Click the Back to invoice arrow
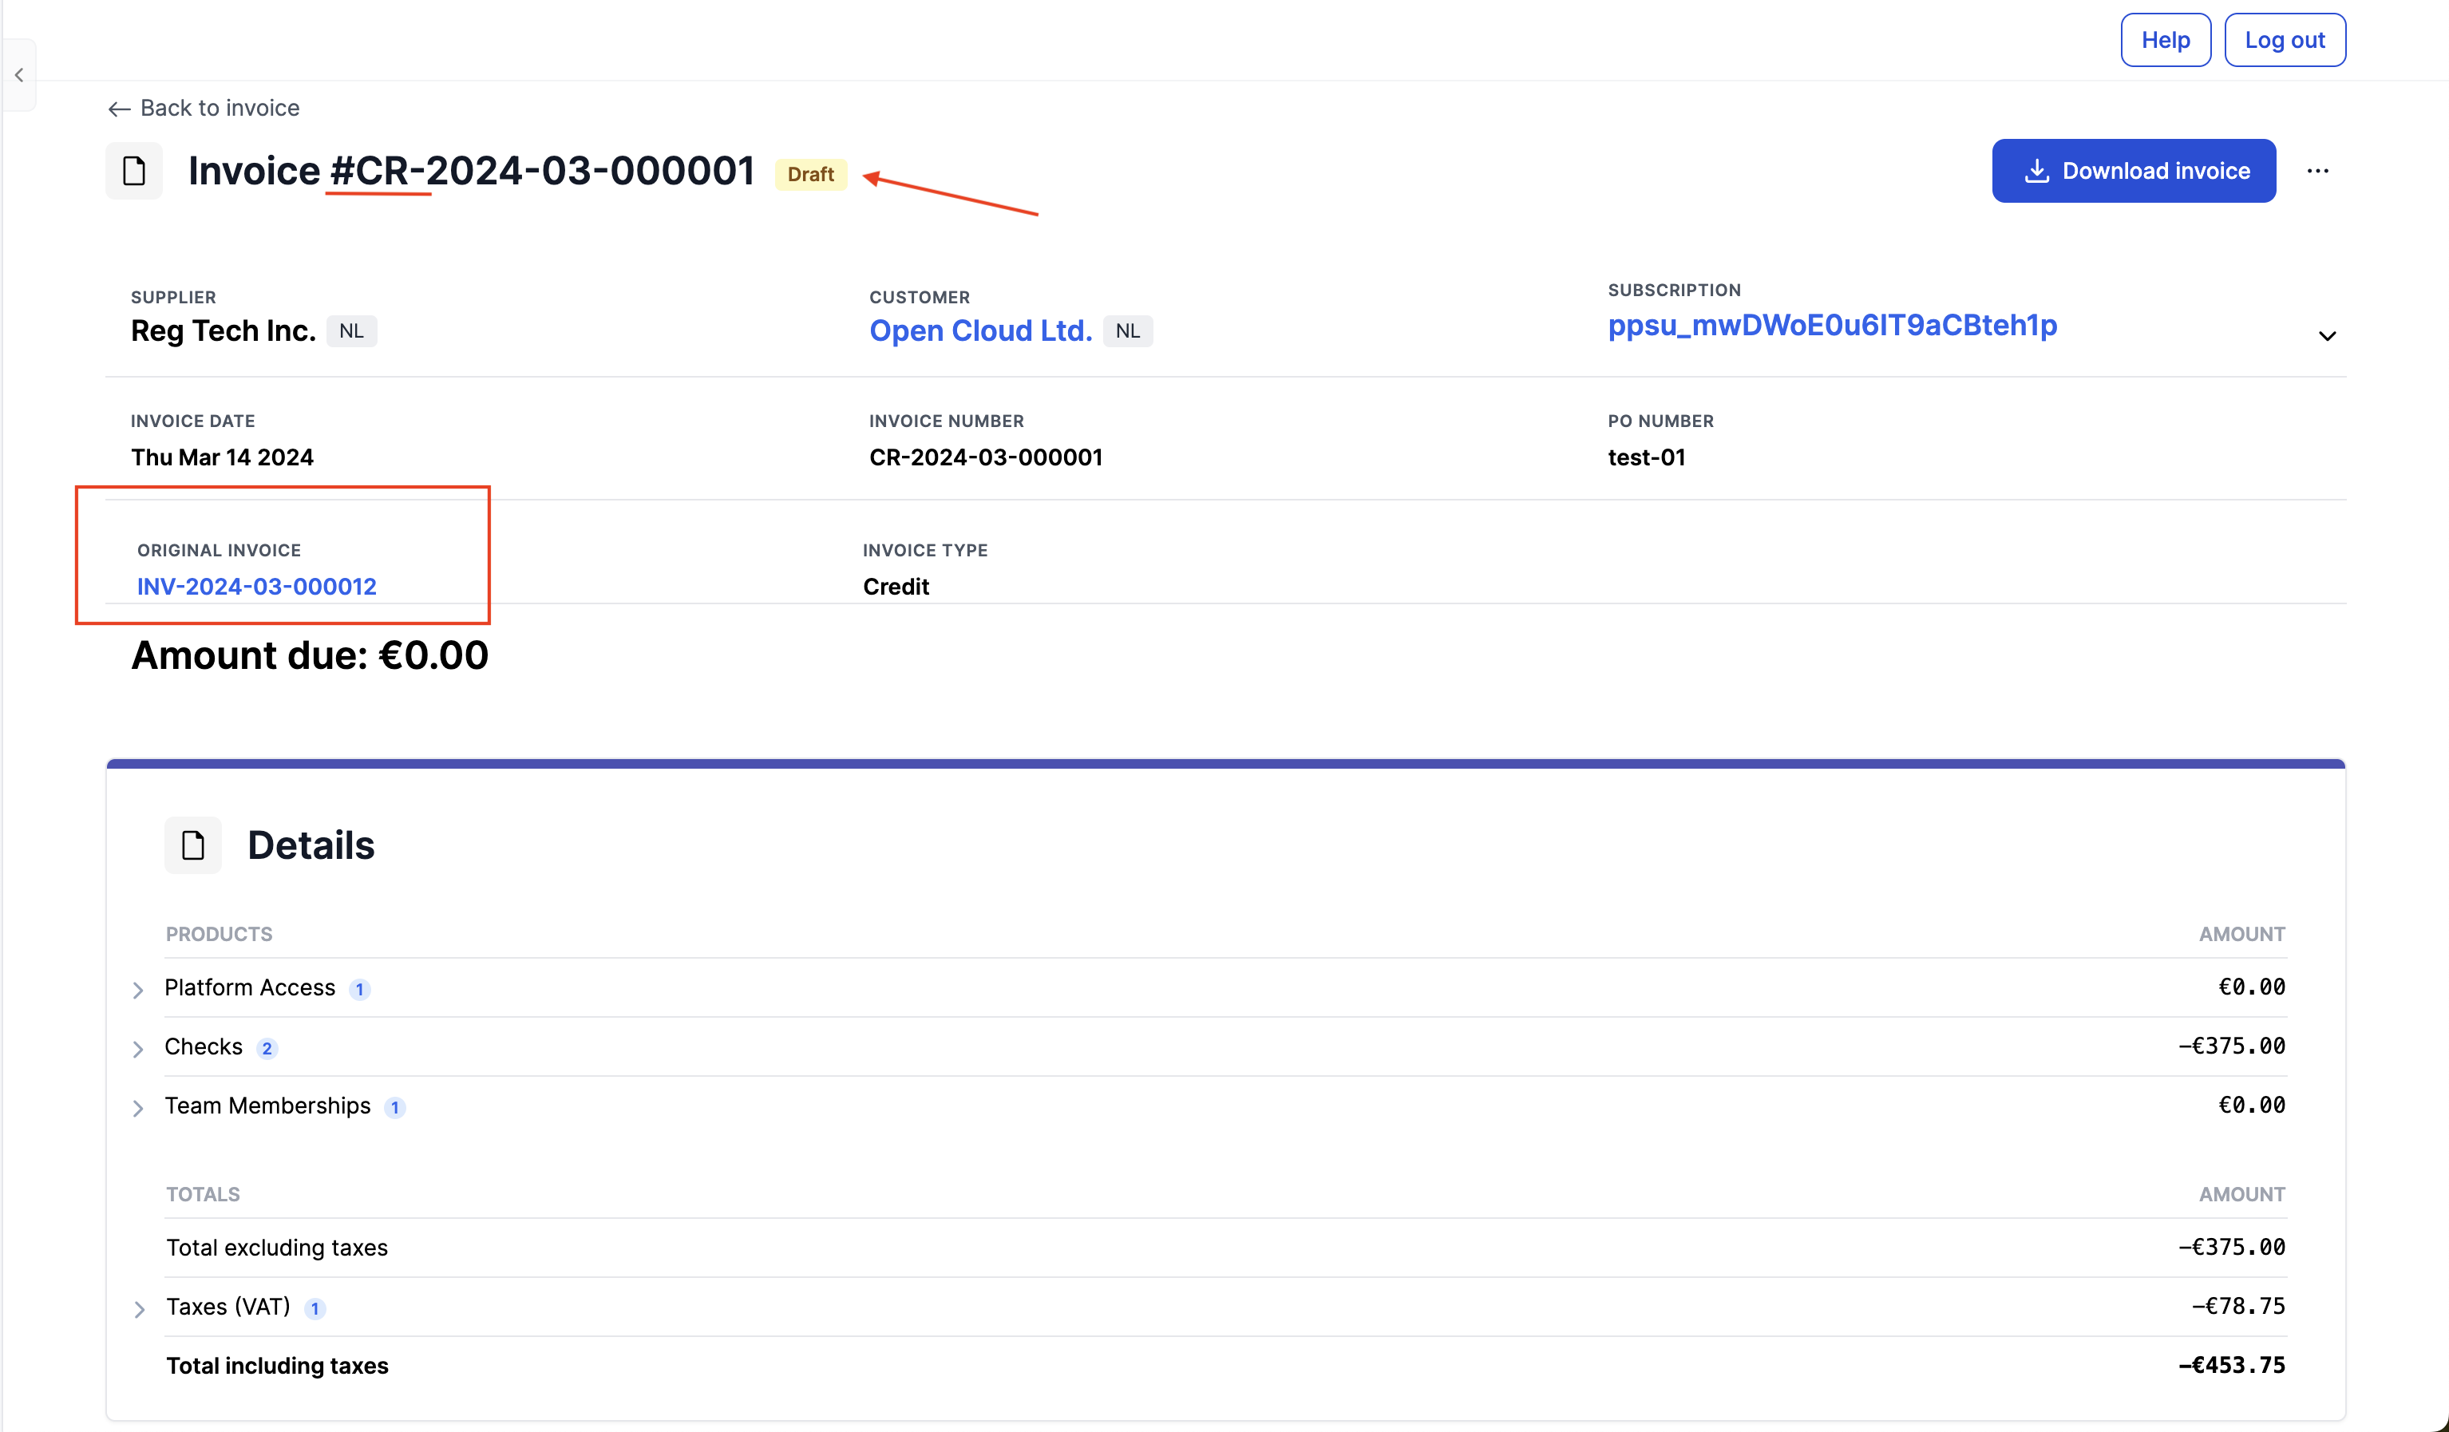This screenshot has width=2449, height=1432. click(x=119, y=109)
